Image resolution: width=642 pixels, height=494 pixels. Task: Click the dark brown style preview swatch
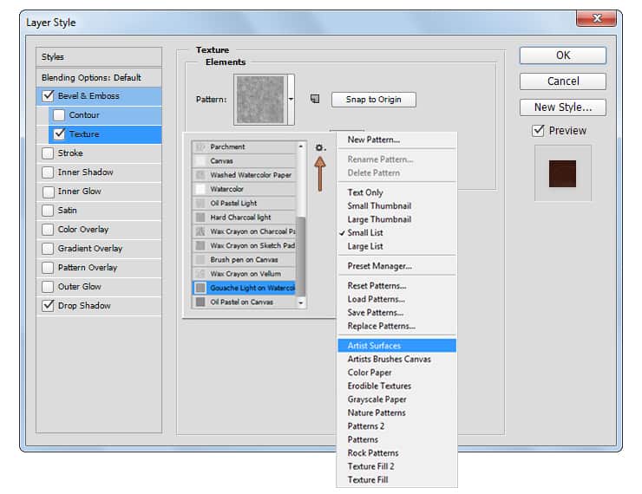562,174
